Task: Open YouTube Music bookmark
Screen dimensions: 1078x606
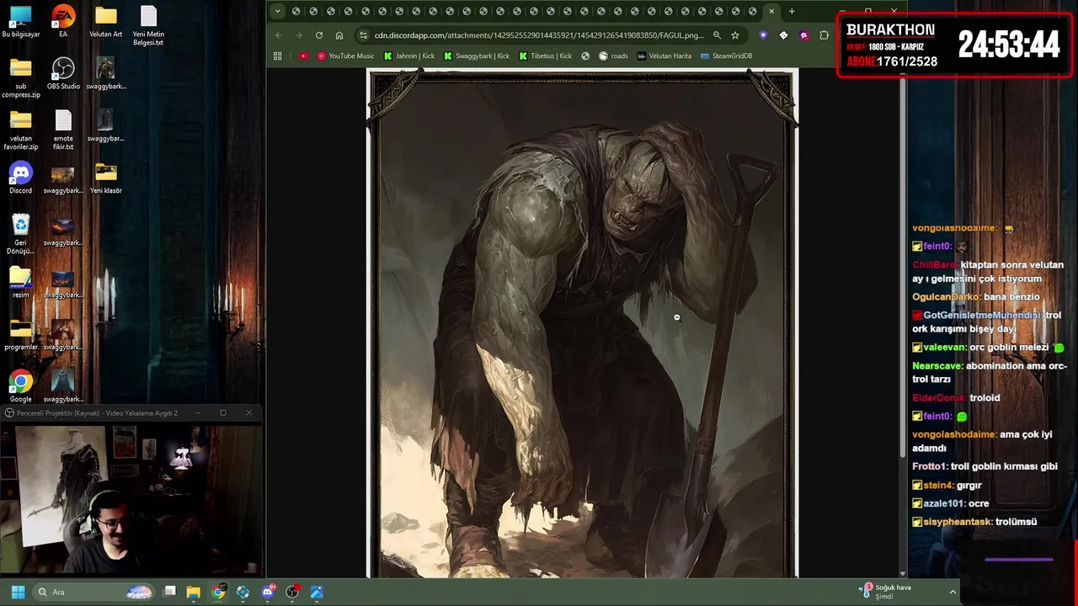Action: (346, 56)
